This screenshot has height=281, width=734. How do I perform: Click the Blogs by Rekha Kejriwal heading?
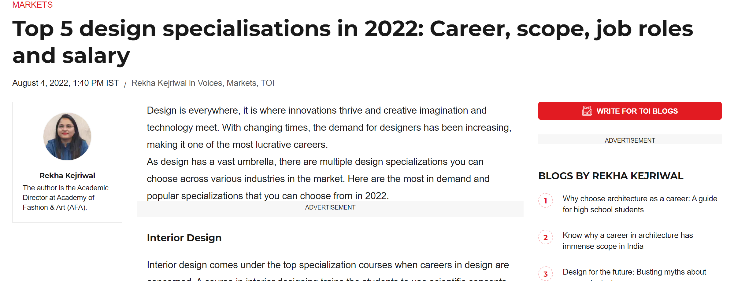[611, 176]
